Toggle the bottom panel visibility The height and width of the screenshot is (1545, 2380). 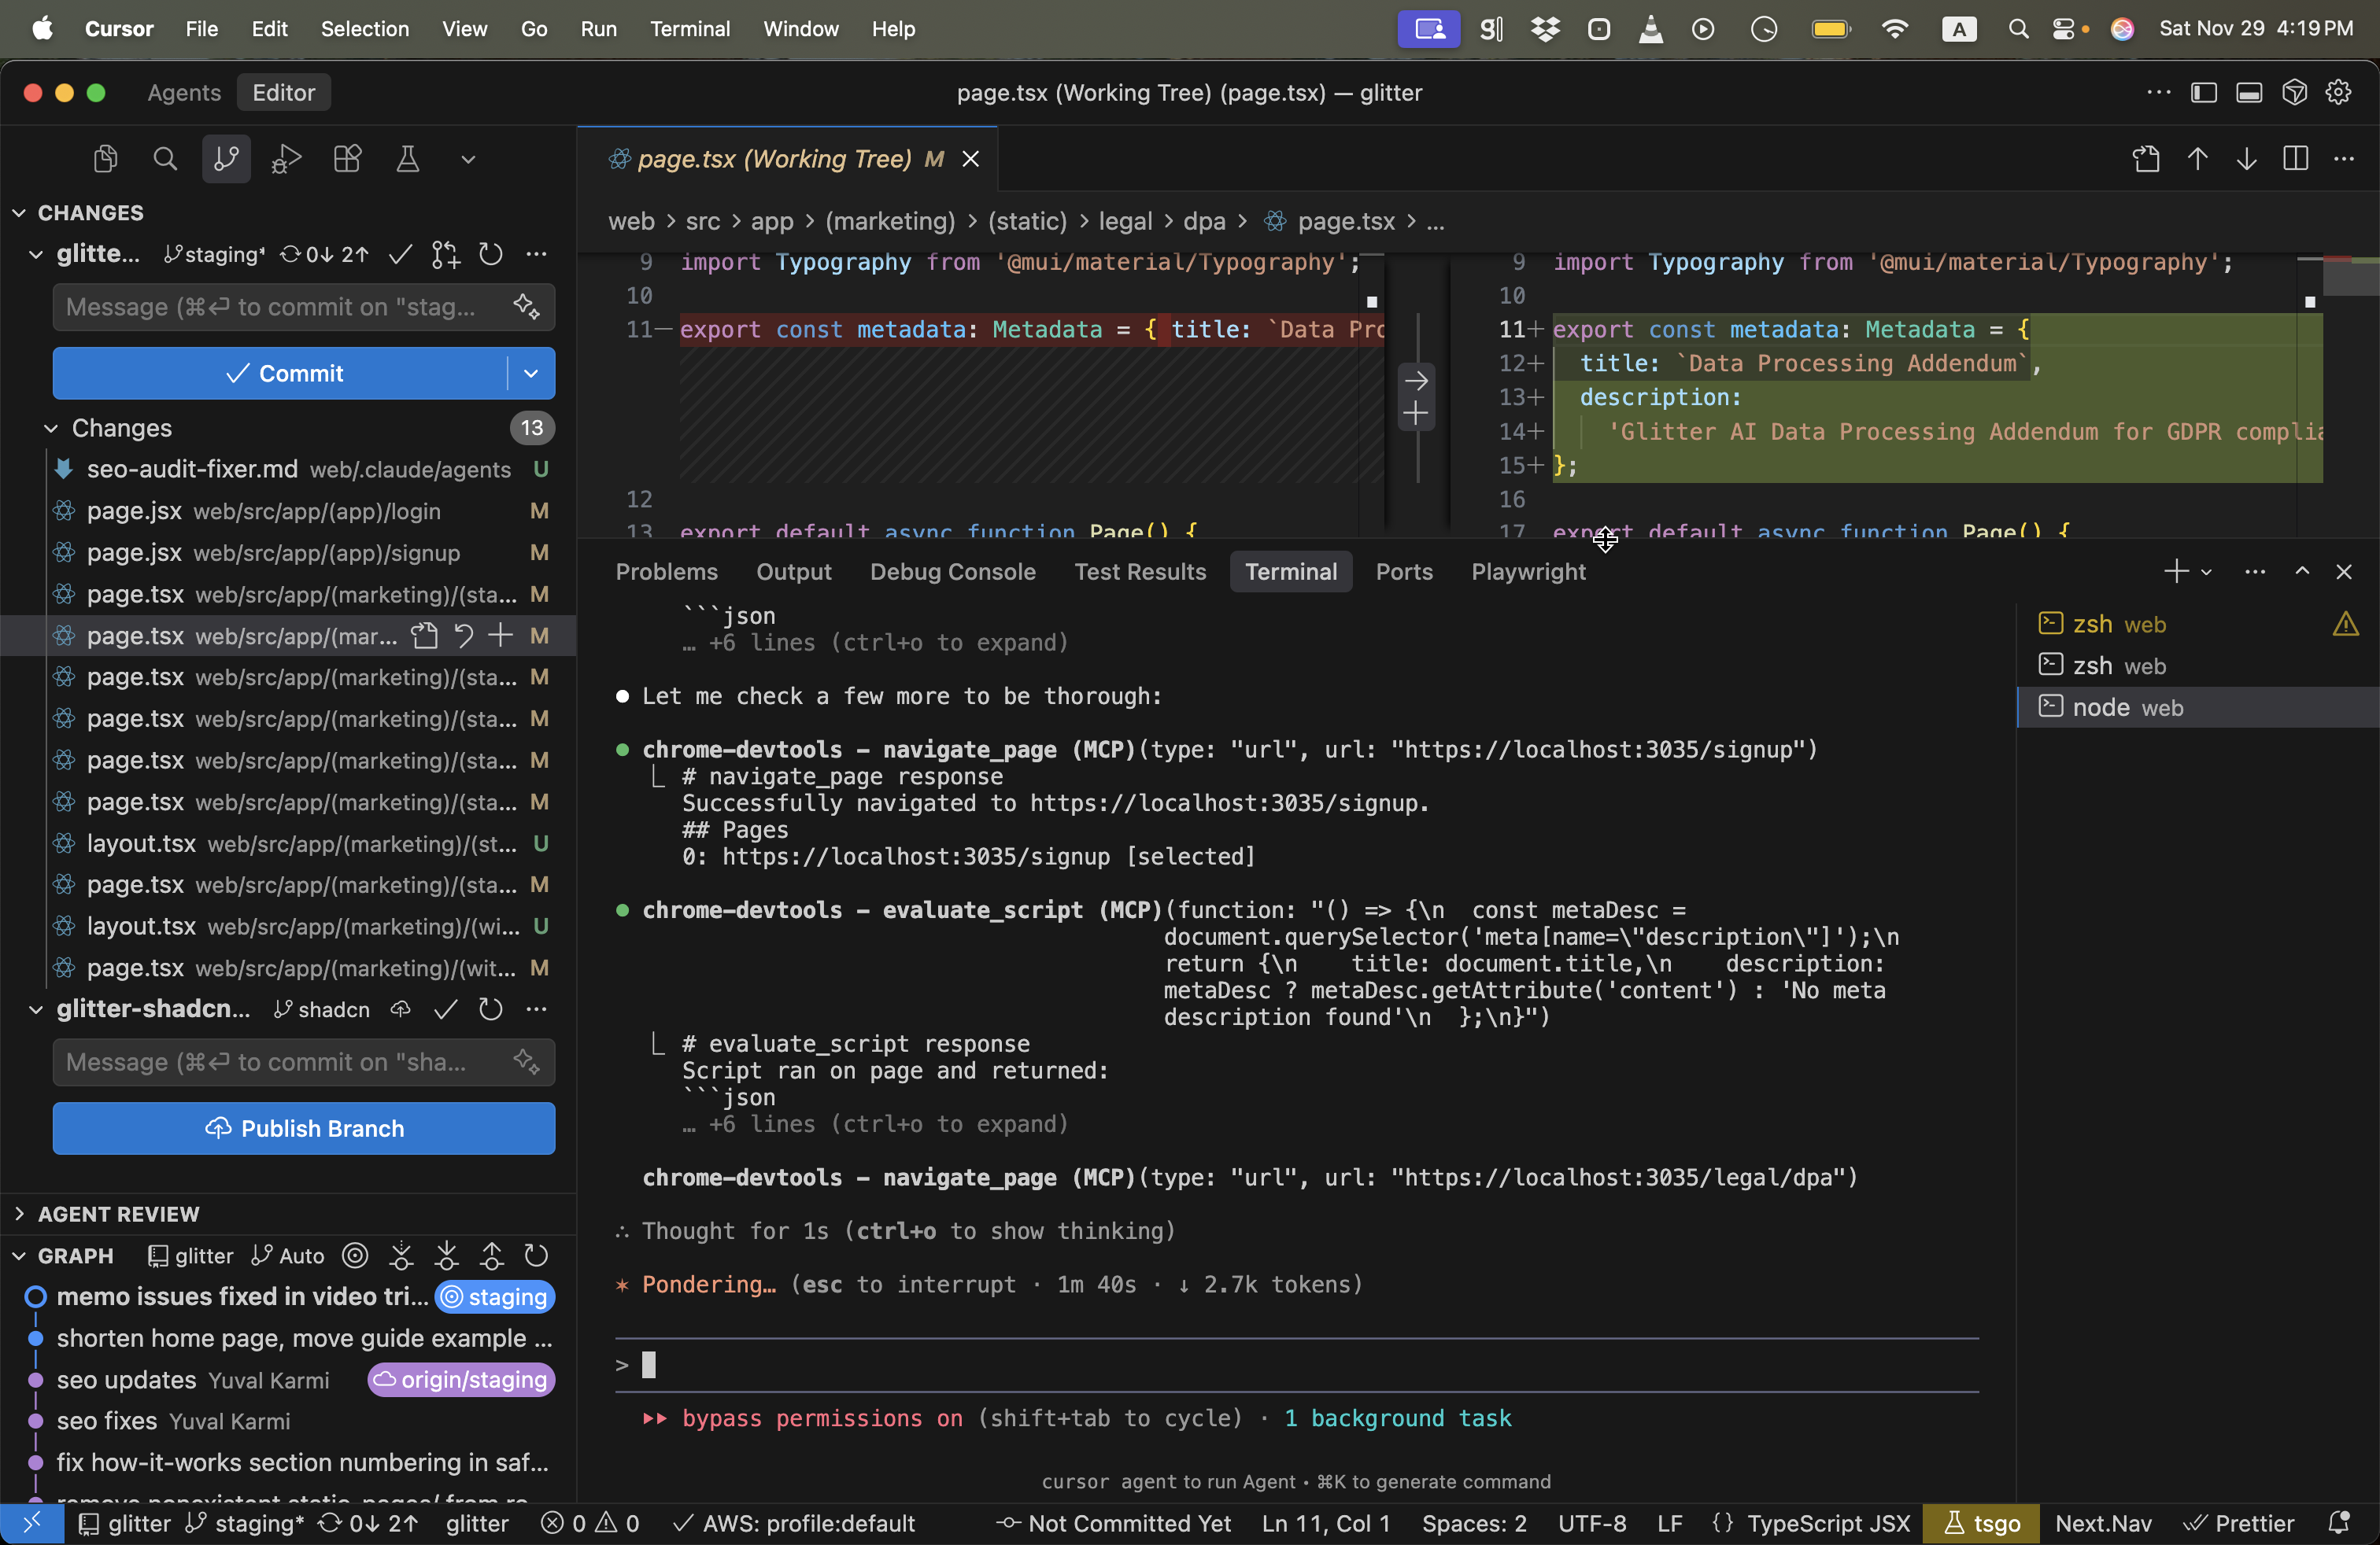click(2249, 92)
